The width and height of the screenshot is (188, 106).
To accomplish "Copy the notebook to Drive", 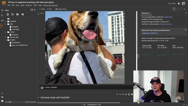I will (x=61, y=9).
